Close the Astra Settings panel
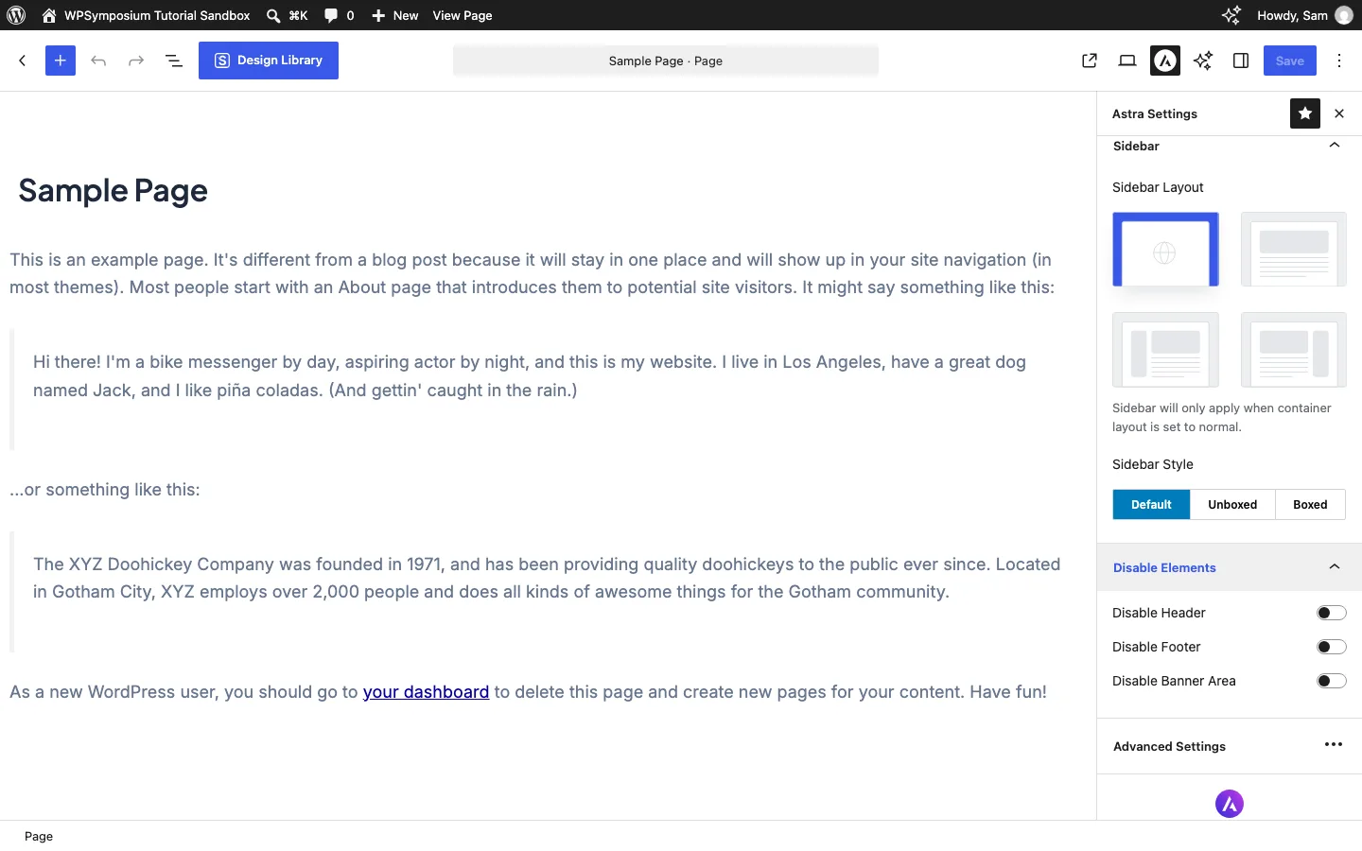Image resolution: width=1362 pixels, height=851 pixels. click(1339, 113)
